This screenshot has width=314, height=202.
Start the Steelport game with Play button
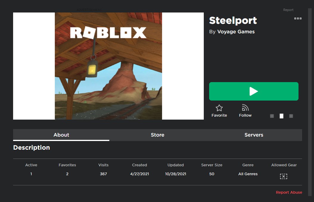tap(254, 91)
